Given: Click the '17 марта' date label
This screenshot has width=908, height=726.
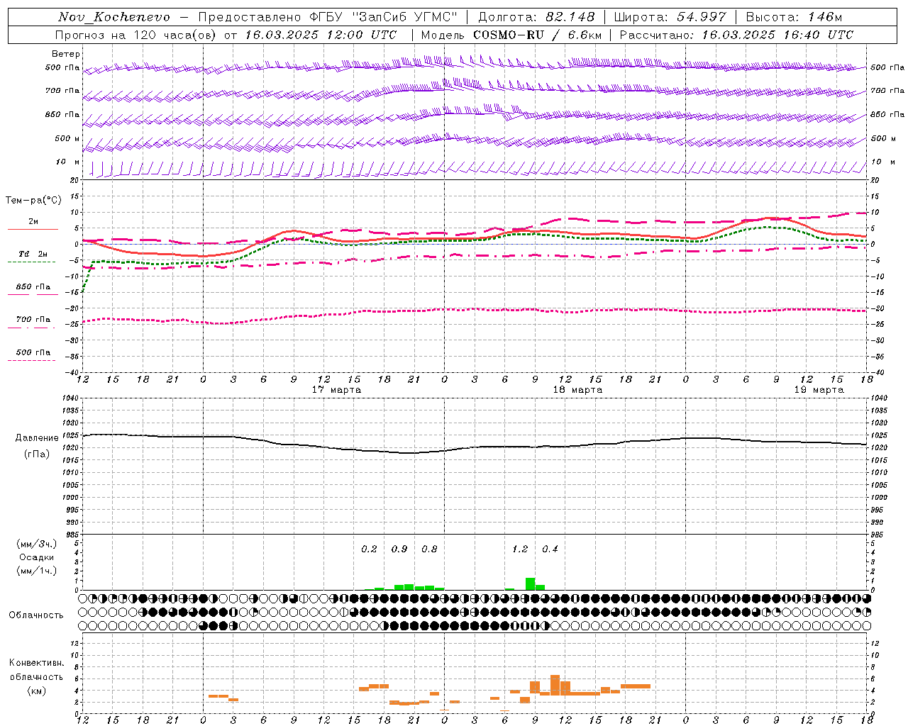Looking at the screenshot, I should coord(336,390).
